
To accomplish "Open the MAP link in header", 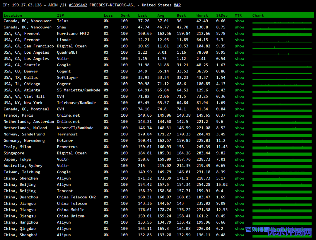I will point(177,5).
